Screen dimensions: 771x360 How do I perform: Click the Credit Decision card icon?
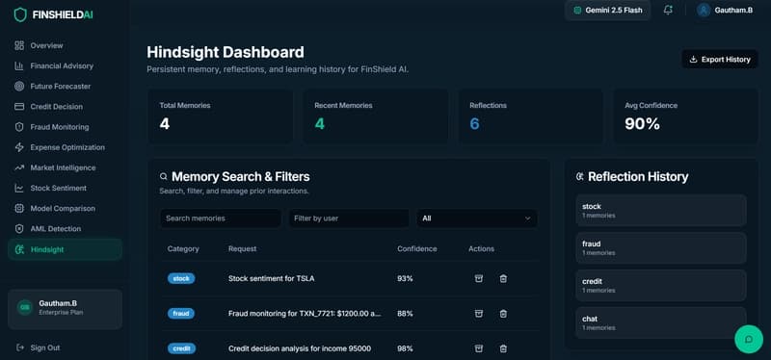click(19, 107)
